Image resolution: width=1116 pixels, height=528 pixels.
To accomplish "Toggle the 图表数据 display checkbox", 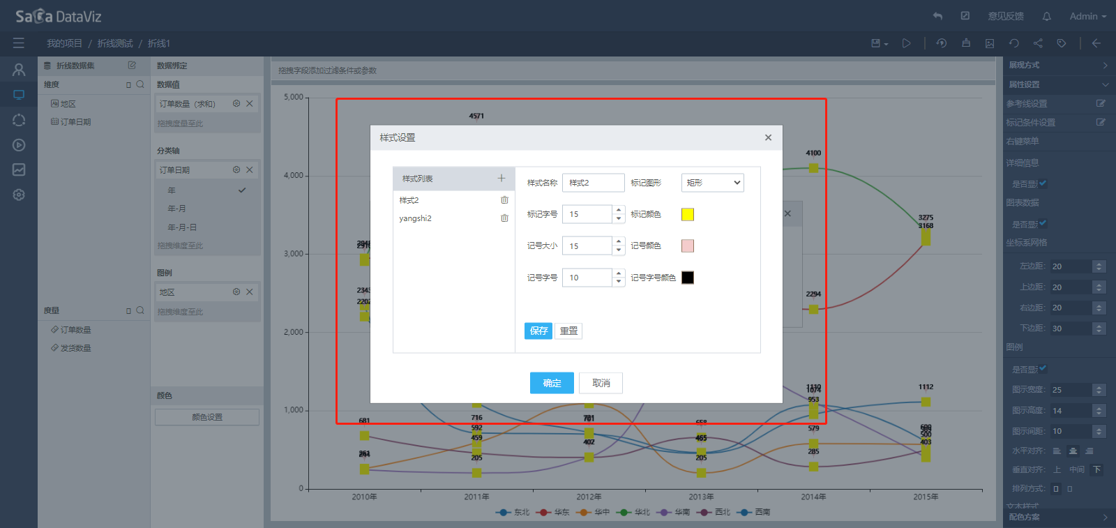I will (x=1043, y=224).
